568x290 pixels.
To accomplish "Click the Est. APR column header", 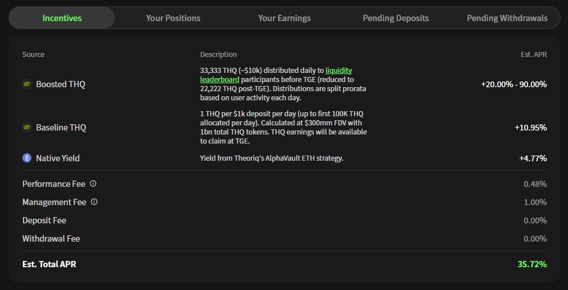I will [534, 55].
